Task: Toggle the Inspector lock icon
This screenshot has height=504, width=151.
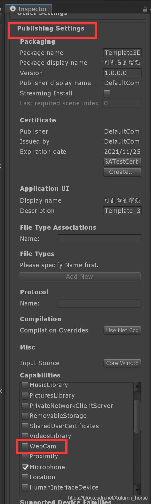Action: click(x=145, y=9)
